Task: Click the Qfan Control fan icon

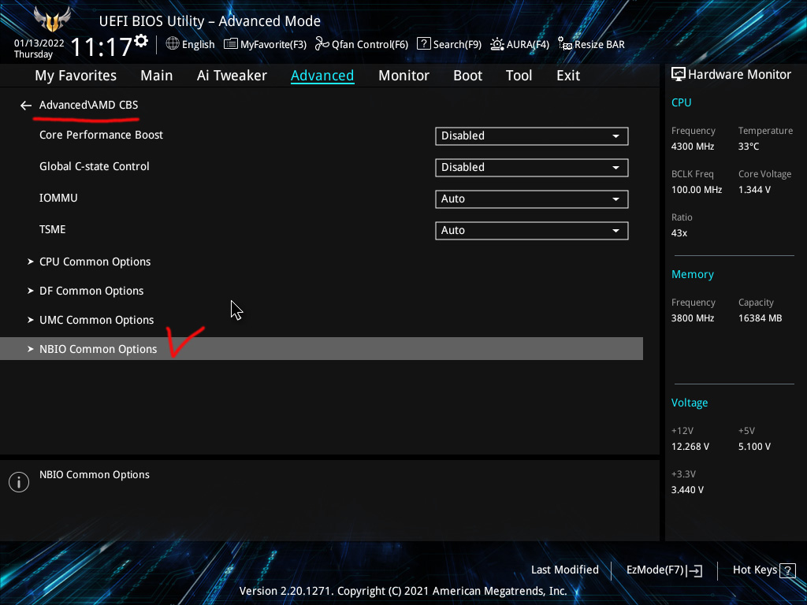Action: click(x=322, y=44)
